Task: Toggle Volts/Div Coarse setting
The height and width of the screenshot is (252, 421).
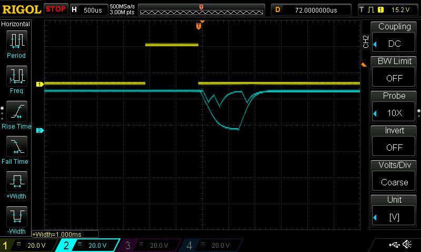Action: [394, 182]
